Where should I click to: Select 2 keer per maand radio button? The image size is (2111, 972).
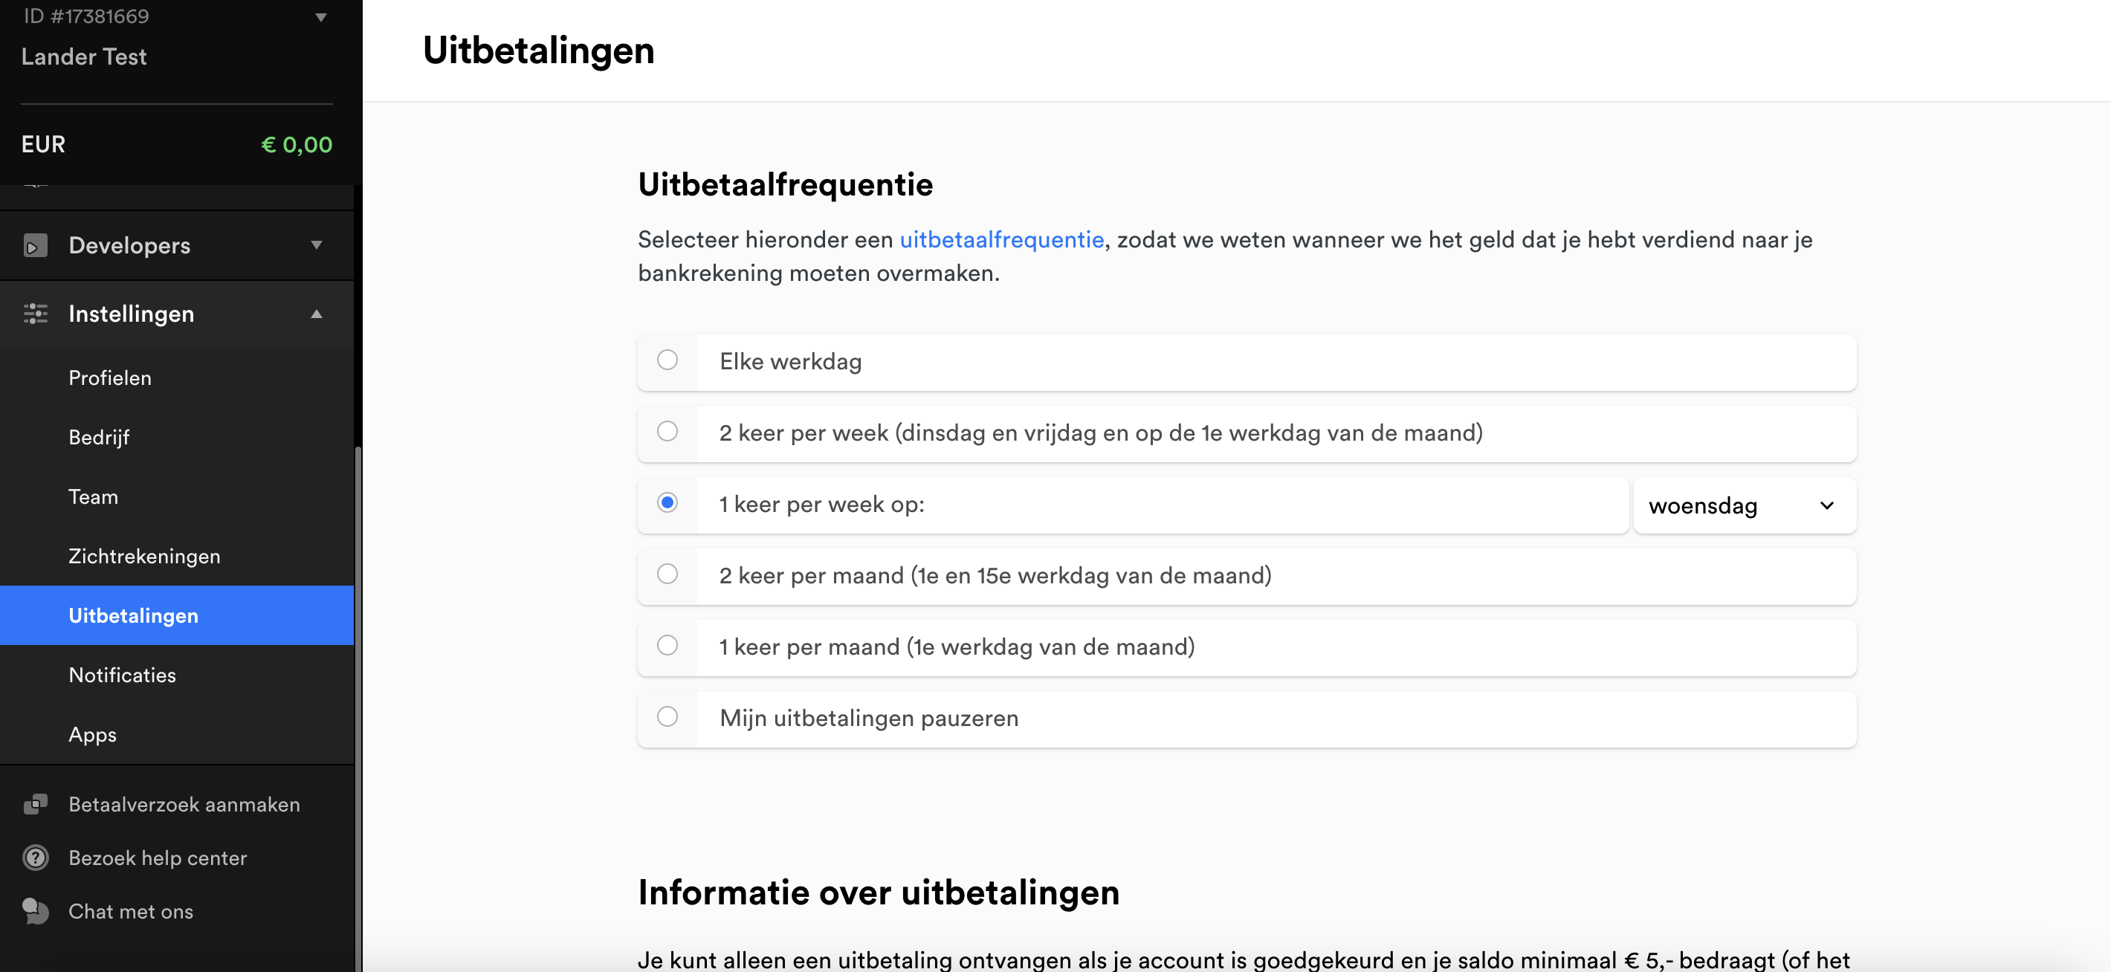coord(667,574)
